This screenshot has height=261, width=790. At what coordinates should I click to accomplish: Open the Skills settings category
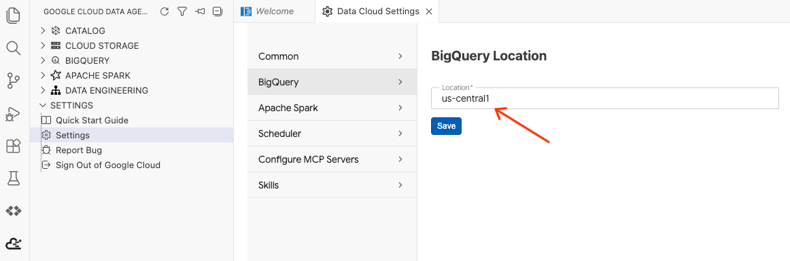pyautogui.click(x=332, y=185)
